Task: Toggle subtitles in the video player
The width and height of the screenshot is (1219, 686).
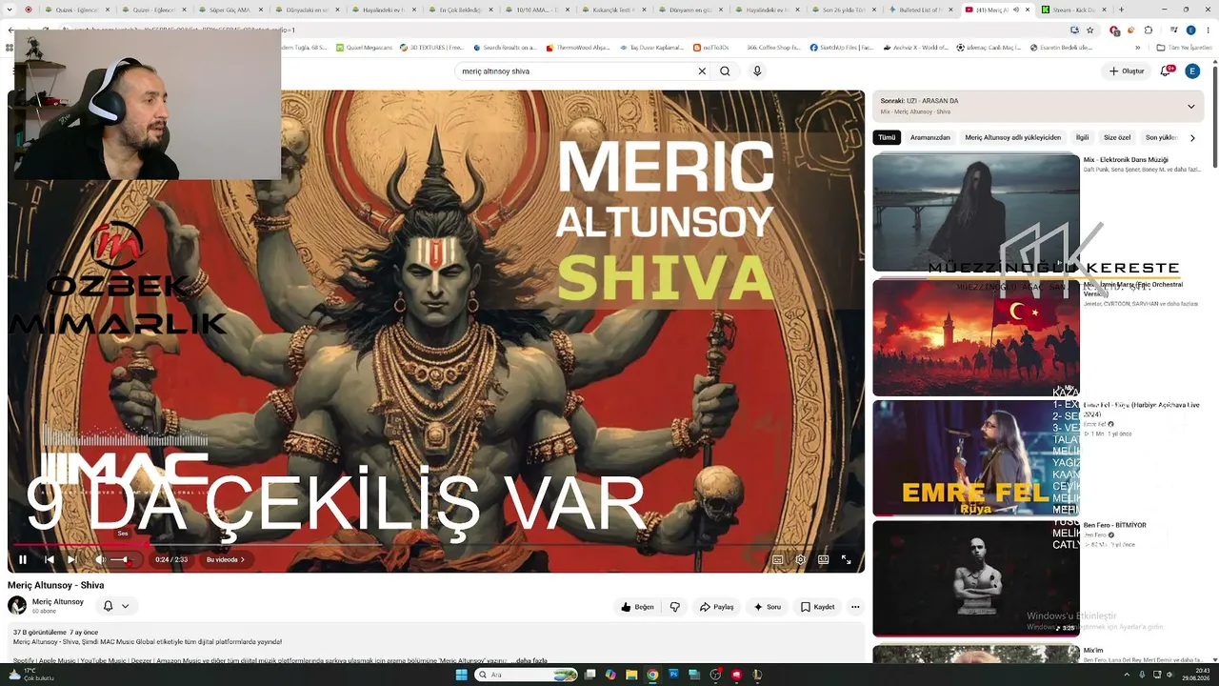Action: (x=778, y=559)
